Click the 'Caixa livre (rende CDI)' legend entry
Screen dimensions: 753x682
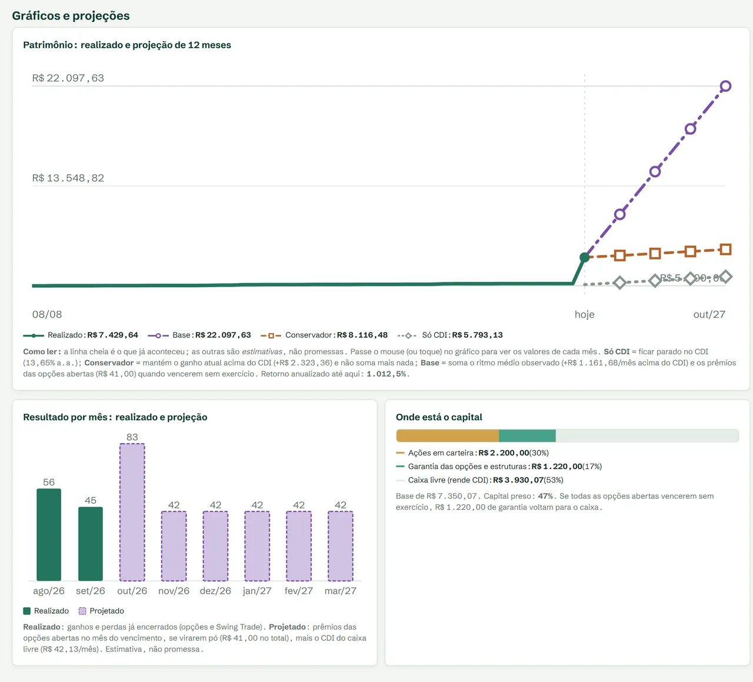(x=486, y=480)
